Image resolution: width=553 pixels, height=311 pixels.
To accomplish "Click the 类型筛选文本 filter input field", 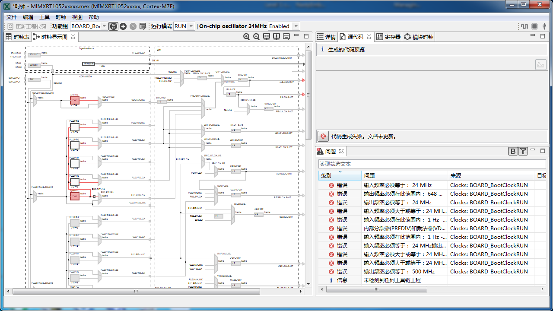I will click(x=432, y=164).
